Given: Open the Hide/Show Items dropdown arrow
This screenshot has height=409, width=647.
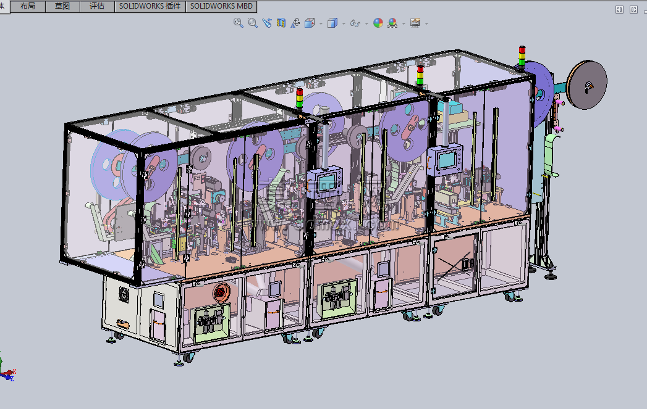Looking at the screenshot, I should pos(366,23).
